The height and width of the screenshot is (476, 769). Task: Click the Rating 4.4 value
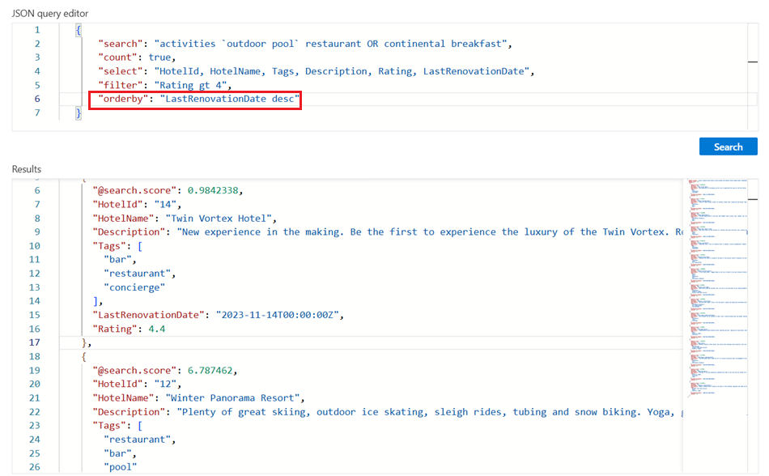[156, 329]
